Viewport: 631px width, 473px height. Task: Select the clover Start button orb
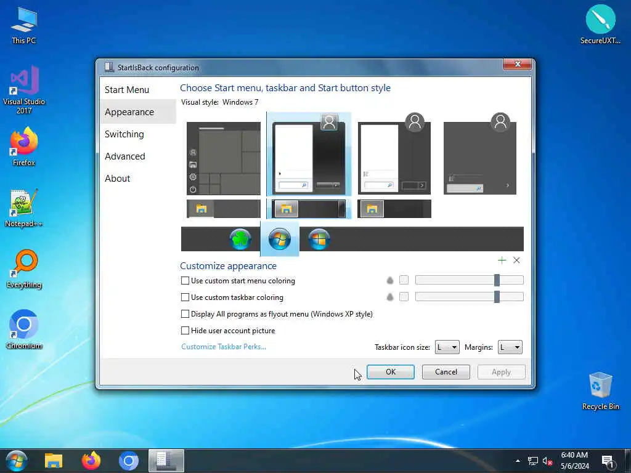click(240, 240)
